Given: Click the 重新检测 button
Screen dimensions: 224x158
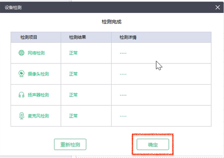Looking at the screenshot, I should click(x=70, y=144).
